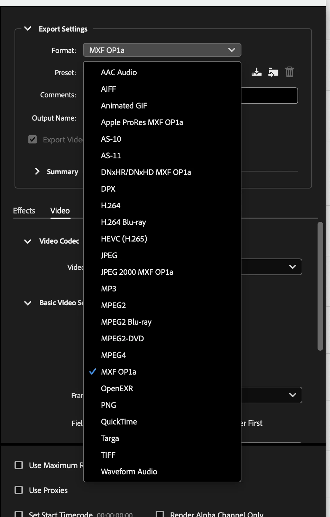The image size is (330, 517).
Task: Enable Use Maximum Render Quality checkbox
Action: pyautogui.click(x=19, y=465)
